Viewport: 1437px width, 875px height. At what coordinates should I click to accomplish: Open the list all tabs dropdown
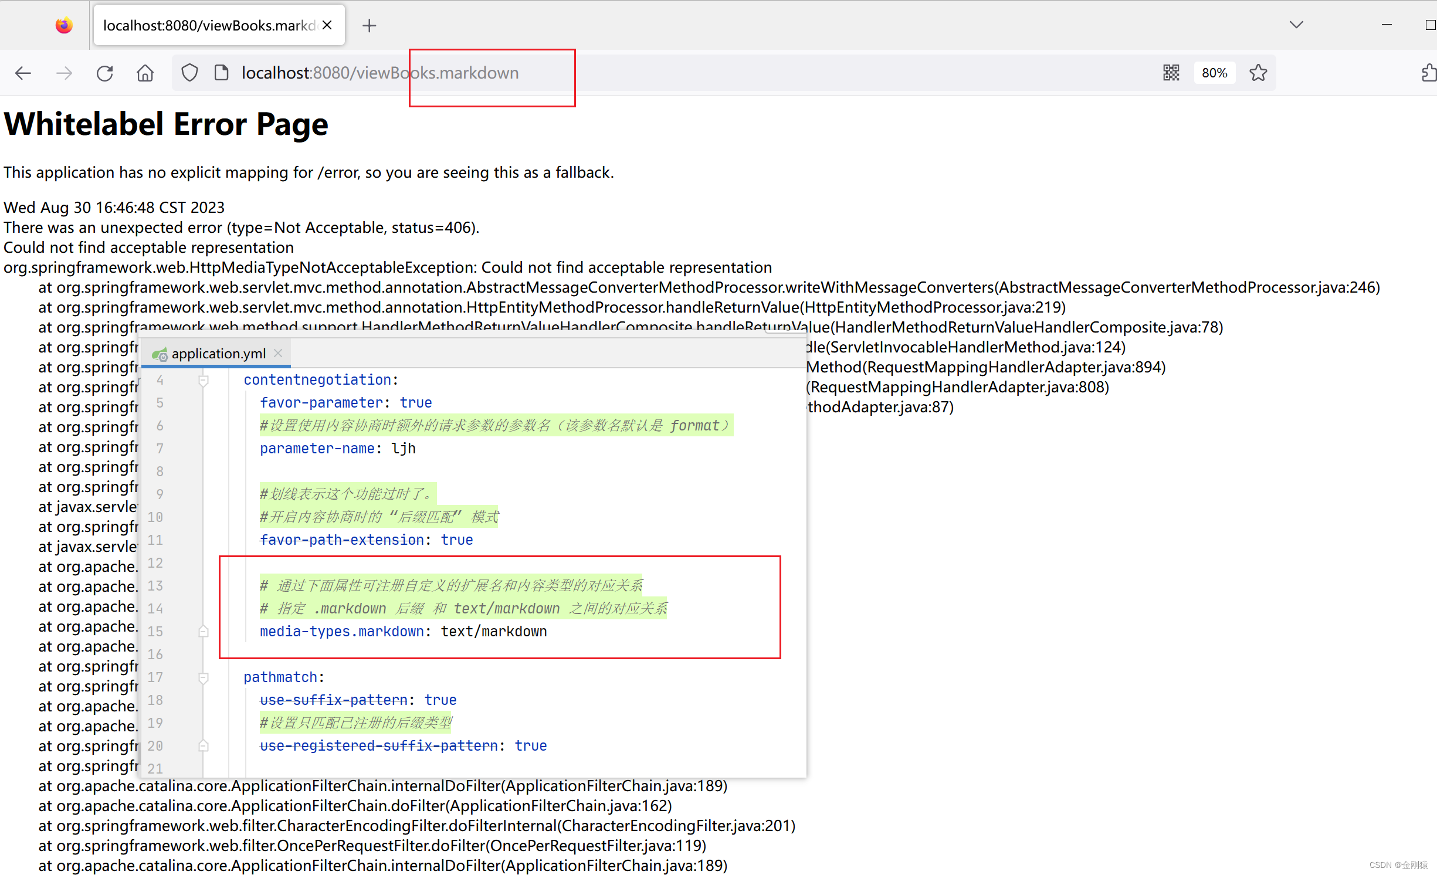pyautogui.click(x=1296, y=25)
